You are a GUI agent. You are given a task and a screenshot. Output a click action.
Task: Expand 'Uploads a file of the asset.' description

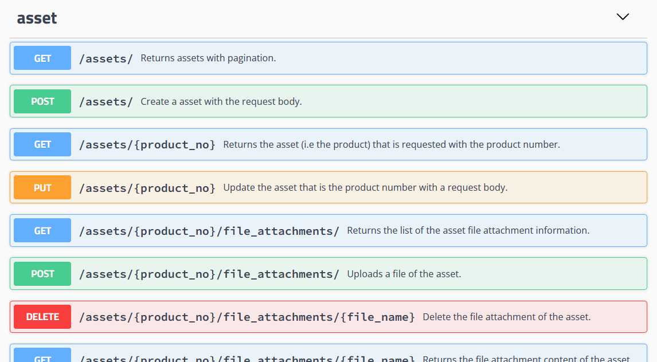point(404,274)
